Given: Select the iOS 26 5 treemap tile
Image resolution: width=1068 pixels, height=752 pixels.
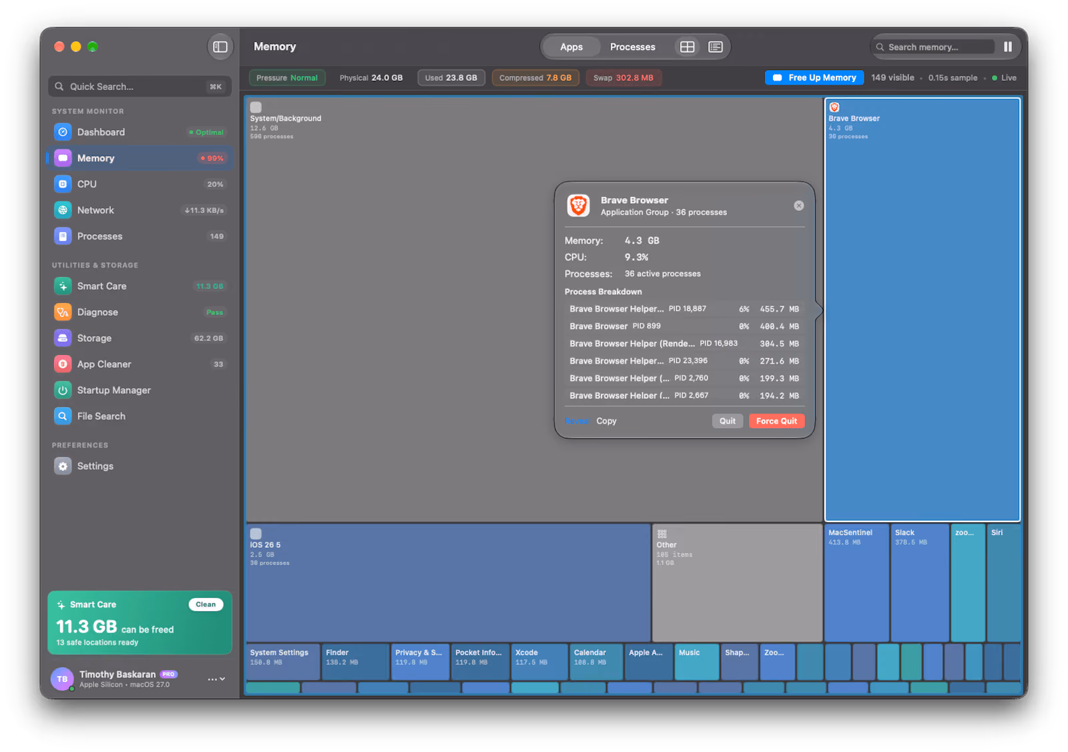Looking at the screenshot, I should point(449,583).
